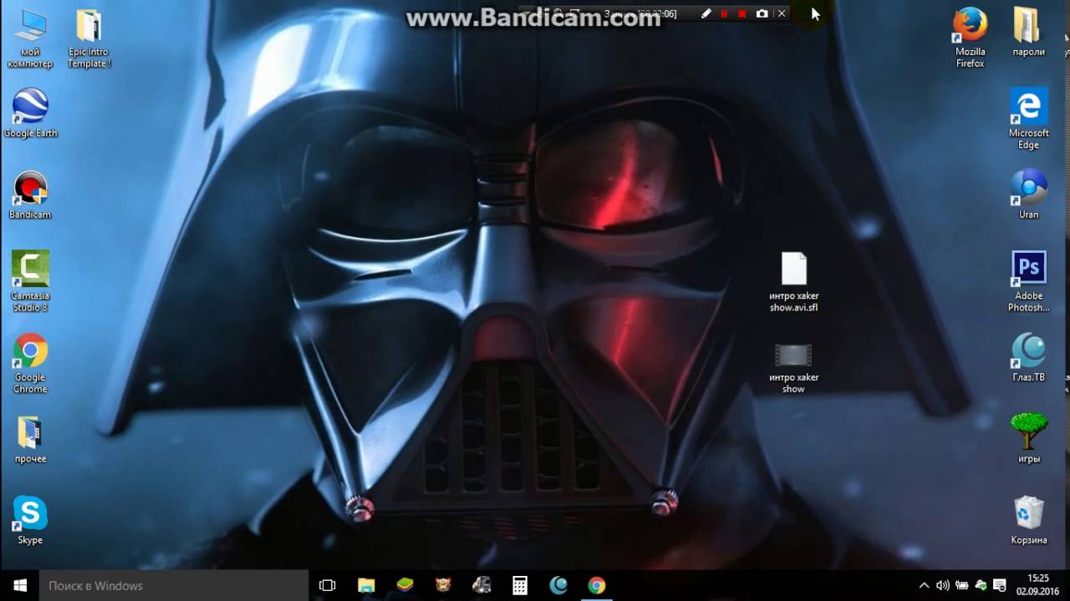
Task: Select the интро xaker show.avi.sfl file
Action: (793, 282)
